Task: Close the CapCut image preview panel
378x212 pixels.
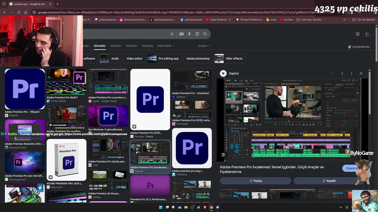Action: [361, 73]
